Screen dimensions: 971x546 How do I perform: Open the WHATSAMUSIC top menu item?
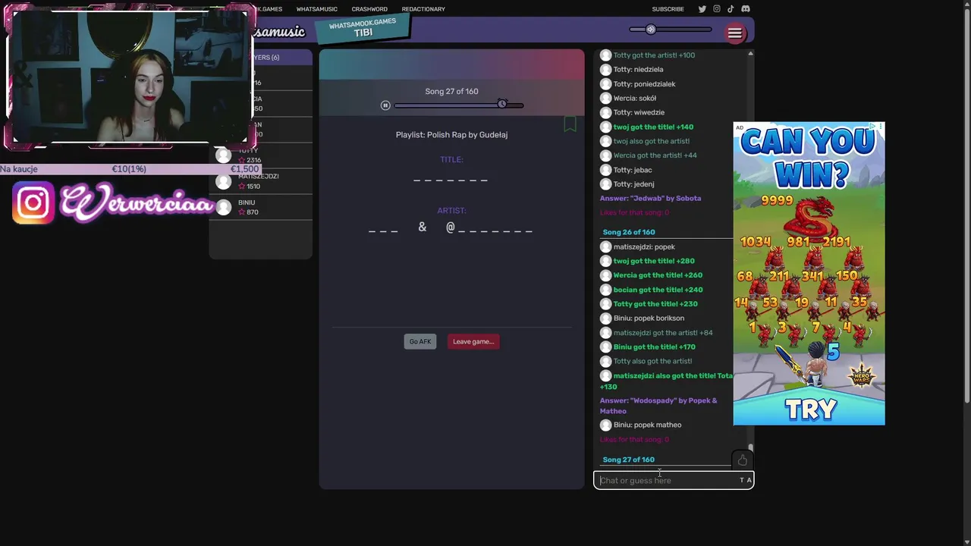(317, 9)
